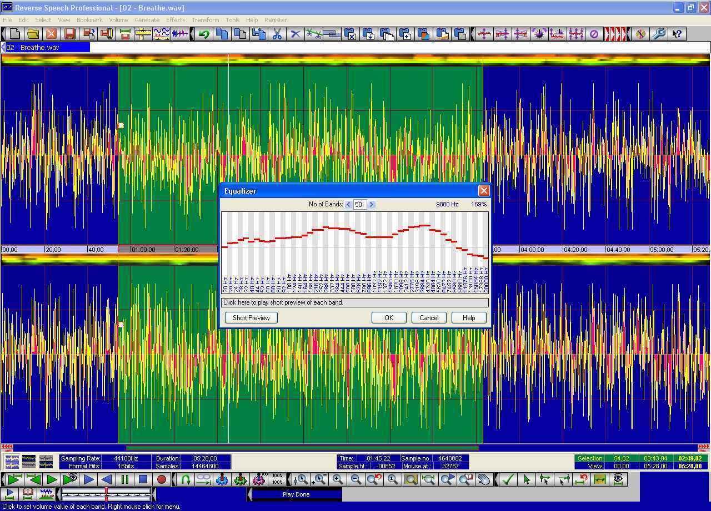The image size is (711, 511).
Task: Open the ruler scale icon
Action: (x=143, y=34)
